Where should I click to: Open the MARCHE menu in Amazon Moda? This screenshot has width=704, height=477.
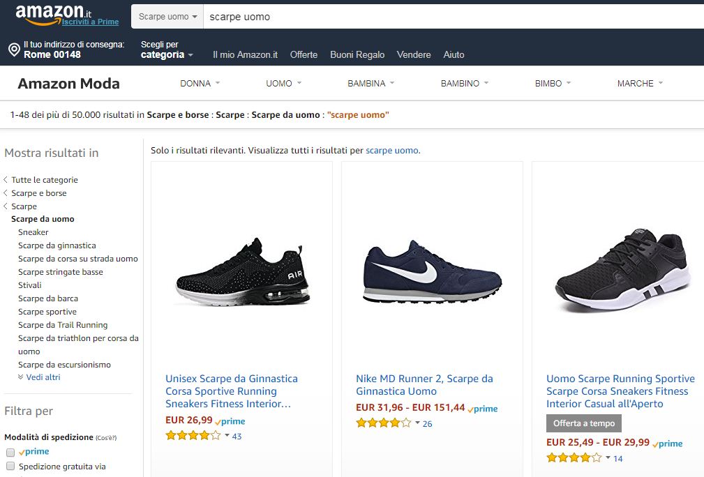[x=639, y=83]
